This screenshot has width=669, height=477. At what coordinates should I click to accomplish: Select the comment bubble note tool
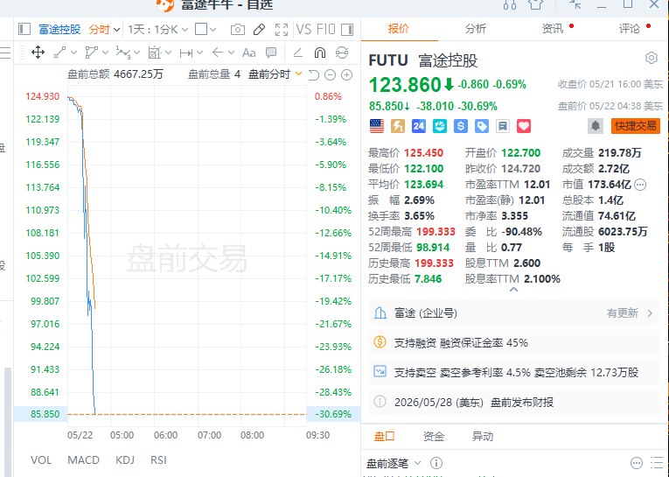(x=271, y=53)
